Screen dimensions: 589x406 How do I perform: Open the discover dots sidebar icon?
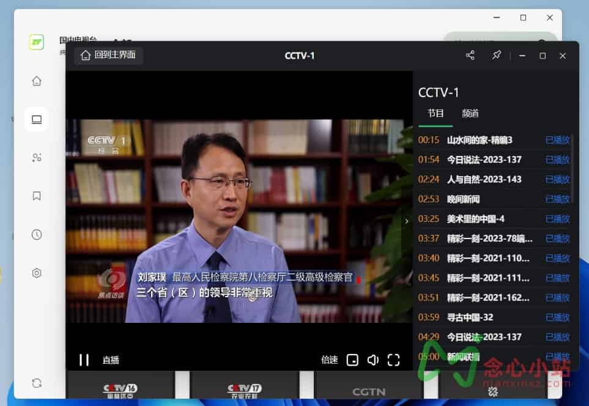[x=37, y=158]
